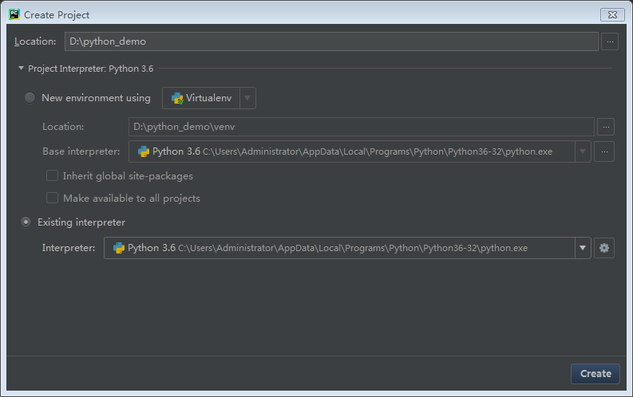Viewport: 633px width, 397px height.
Task: Browse for base interpreter path
Action: coord(604,151)
